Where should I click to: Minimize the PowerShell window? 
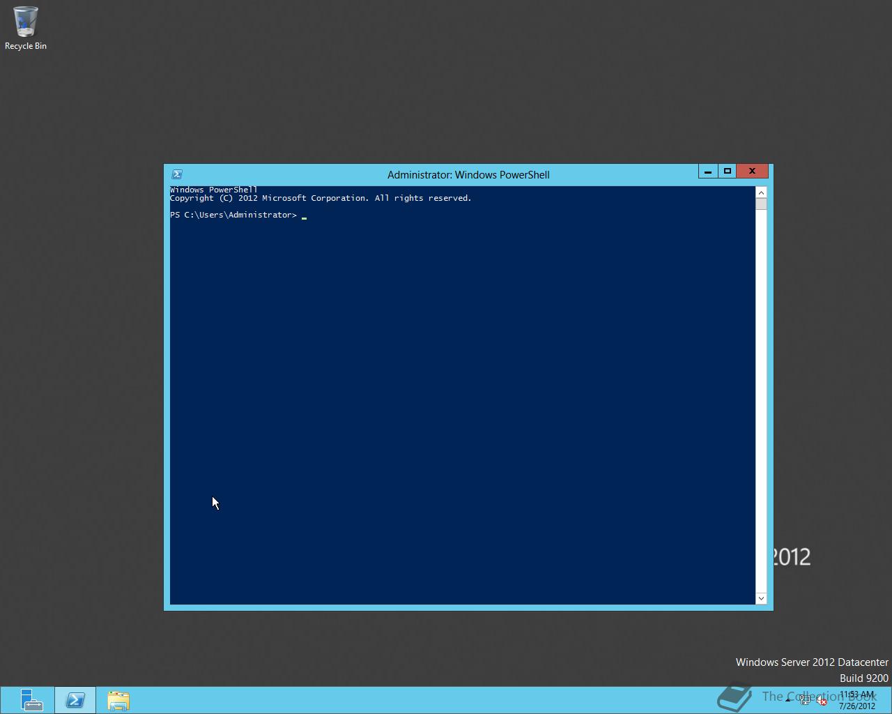[x=708, y=172]
